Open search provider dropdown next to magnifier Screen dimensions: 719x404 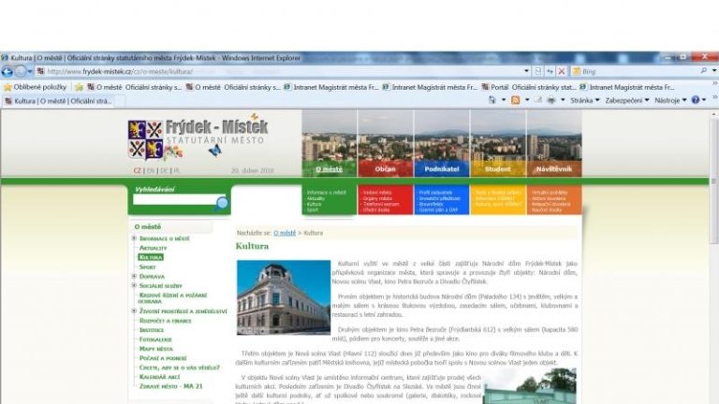(x=714, y=71)
